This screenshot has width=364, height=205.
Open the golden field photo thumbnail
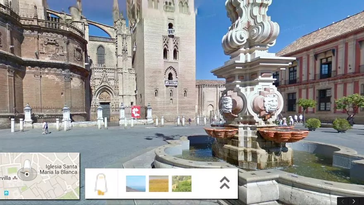(x=158, y=183)
